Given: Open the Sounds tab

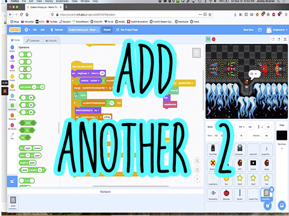Looking at the screenshot, I should 51,41.
